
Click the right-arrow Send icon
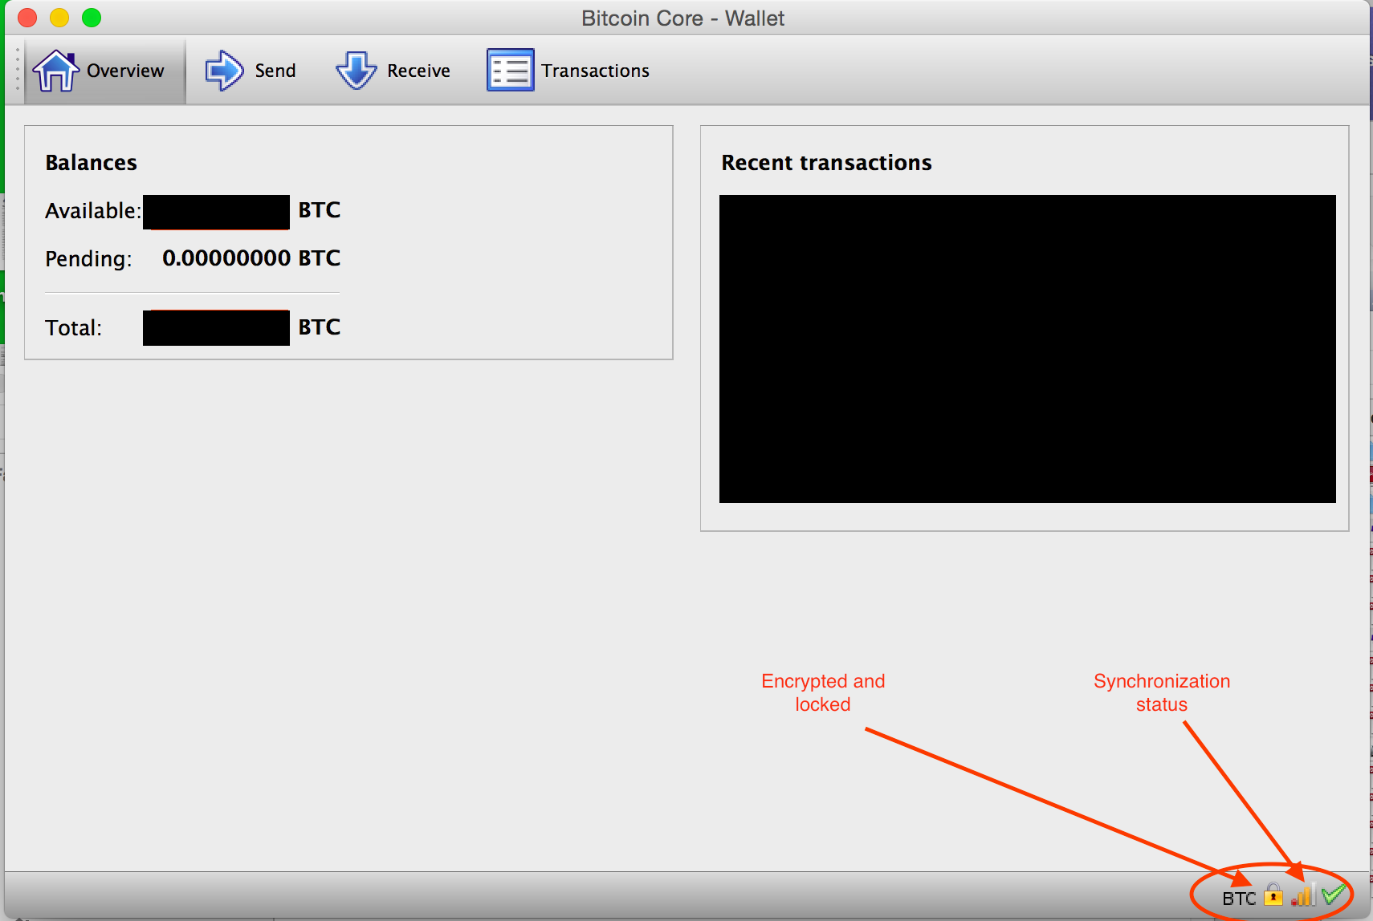224,71
